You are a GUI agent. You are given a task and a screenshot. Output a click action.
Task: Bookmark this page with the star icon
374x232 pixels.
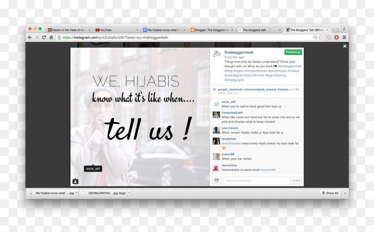321,37
